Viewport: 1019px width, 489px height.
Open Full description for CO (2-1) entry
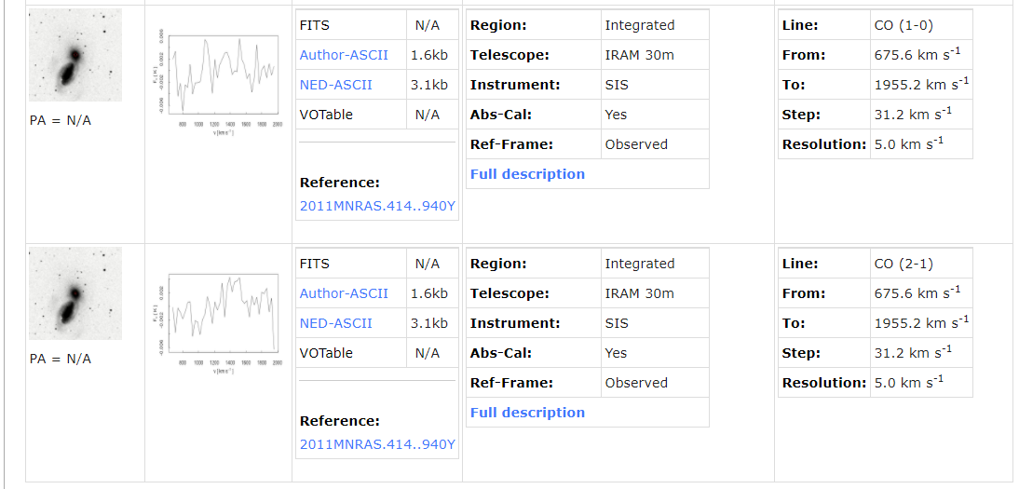pos(528,413)
